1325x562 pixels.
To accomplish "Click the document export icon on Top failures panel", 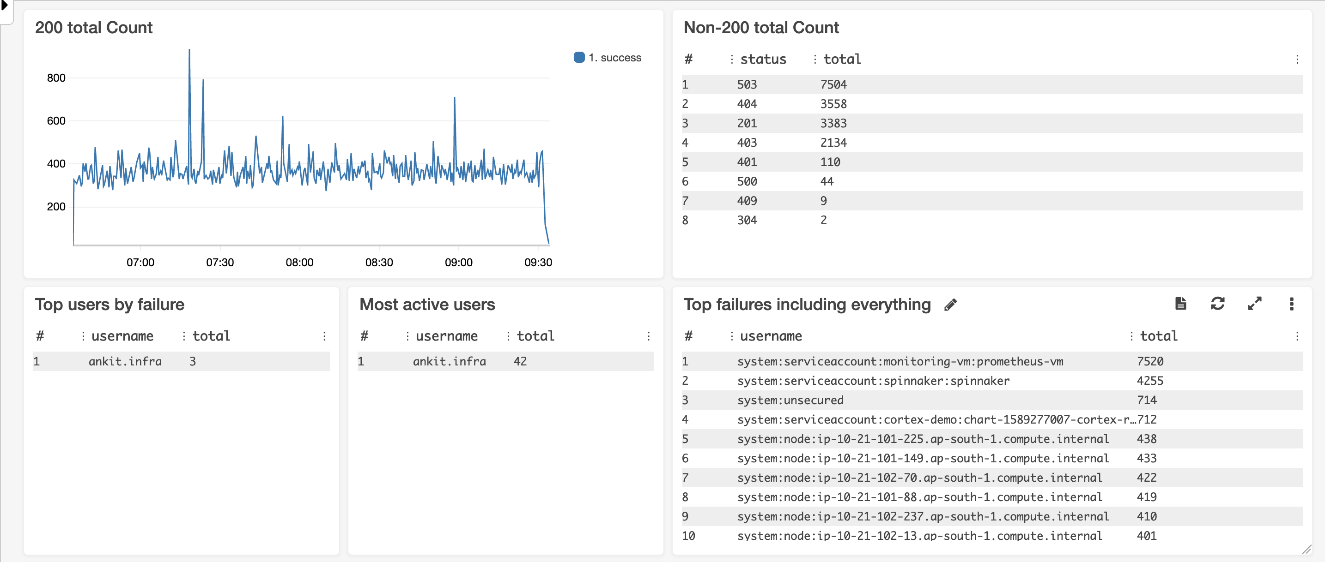I will [1180, 304].
